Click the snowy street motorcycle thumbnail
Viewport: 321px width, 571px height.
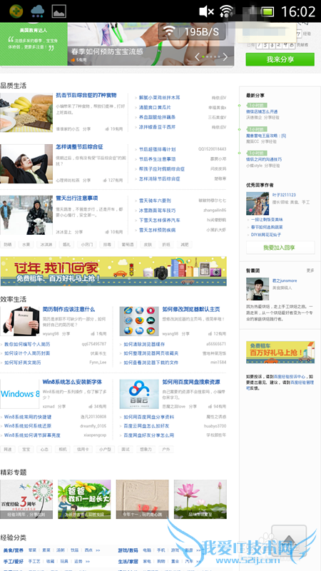point(26,216)
